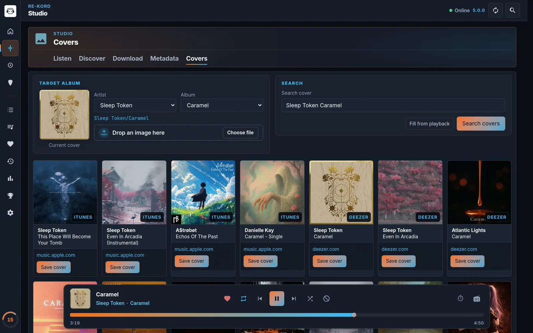The height and width of the screenshot is (333, 533).
Task: Click Danielle Kay Caramel cover thumbnail
Action: 272,192
